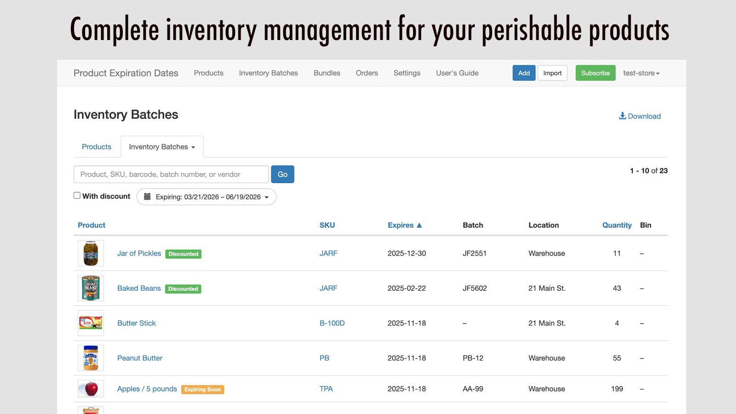736x414 pixels.
Task: Open Apples product thumbnail
Action: click(91, 389)
